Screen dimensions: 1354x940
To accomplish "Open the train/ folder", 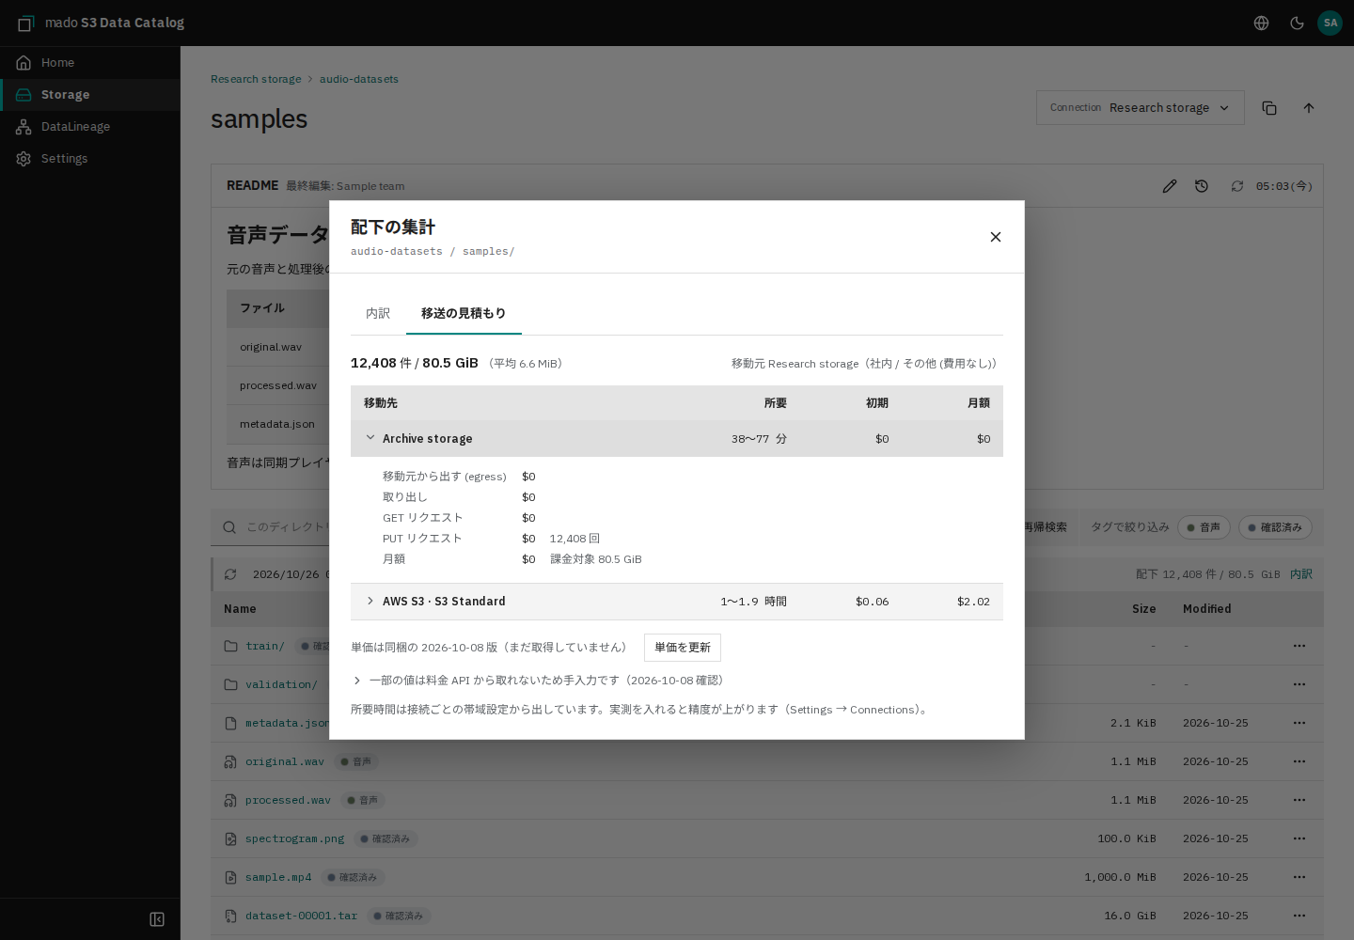I will click(265, 647).
